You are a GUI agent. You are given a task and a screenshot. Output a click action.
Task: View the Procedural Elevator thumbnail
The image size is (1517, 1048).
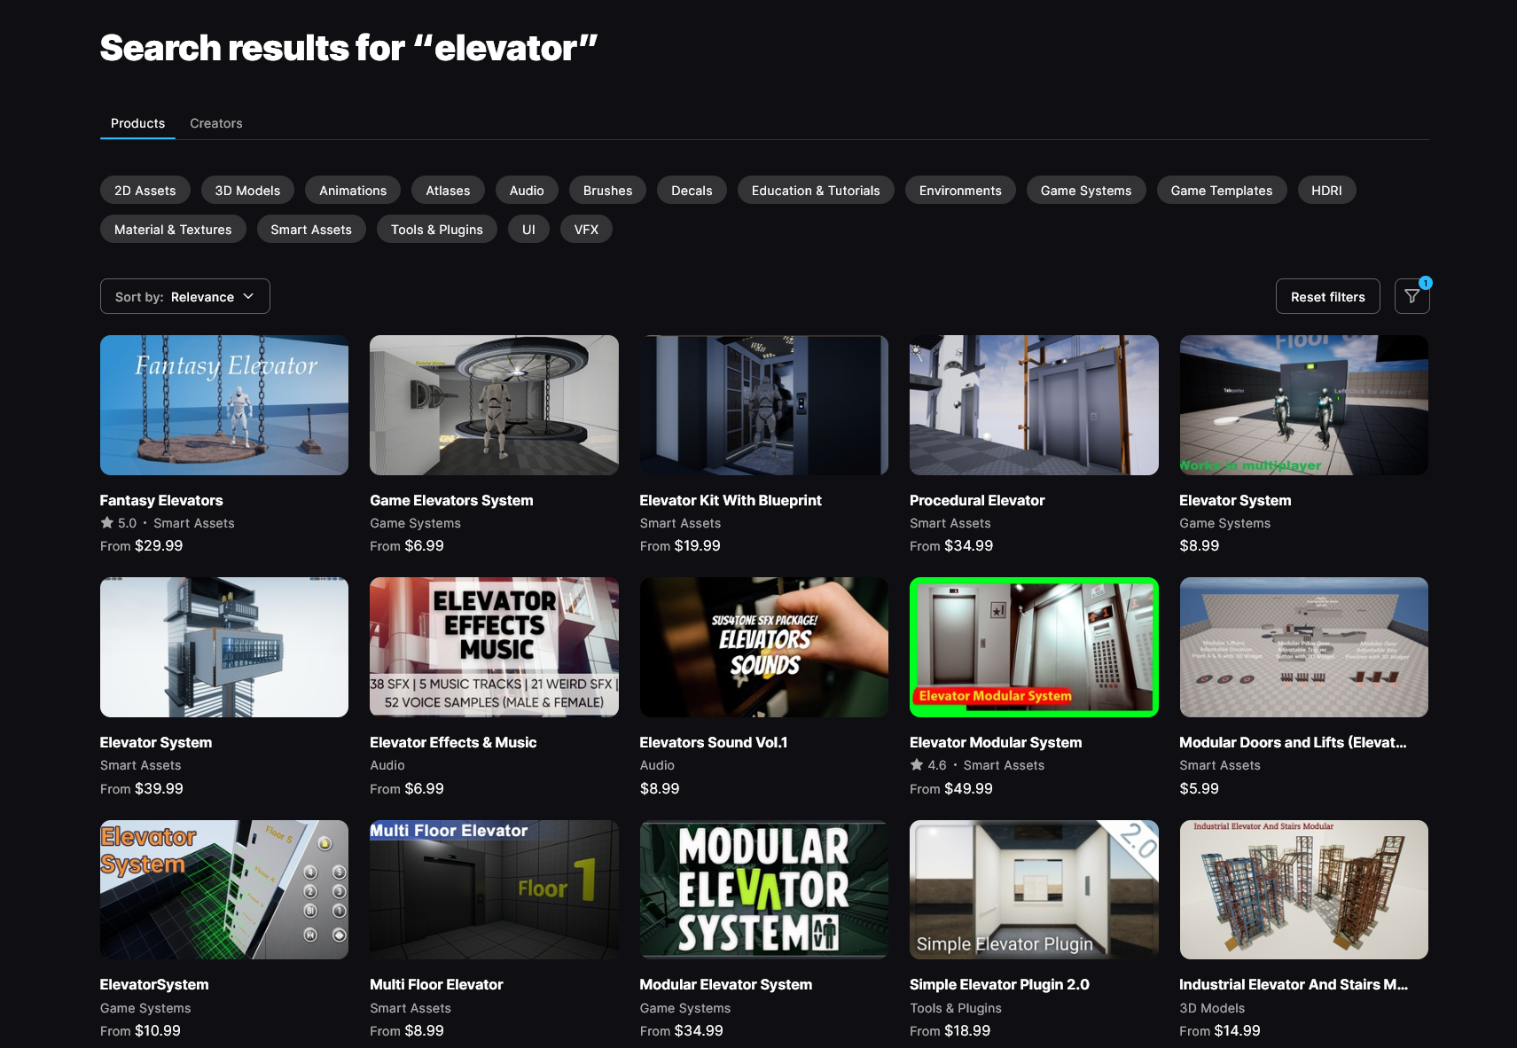click(x=1034, y=405)
